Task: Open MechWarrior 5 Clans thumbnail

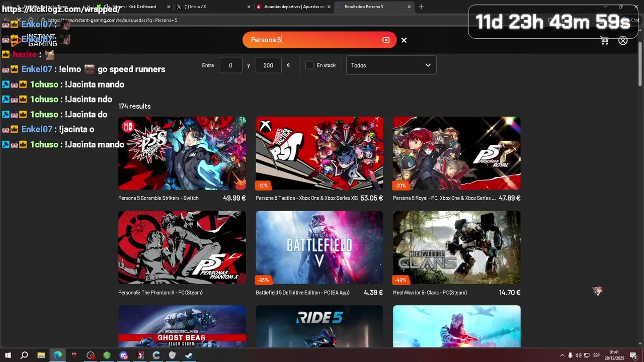Action: pyautogui.click(x=457, y=247)
